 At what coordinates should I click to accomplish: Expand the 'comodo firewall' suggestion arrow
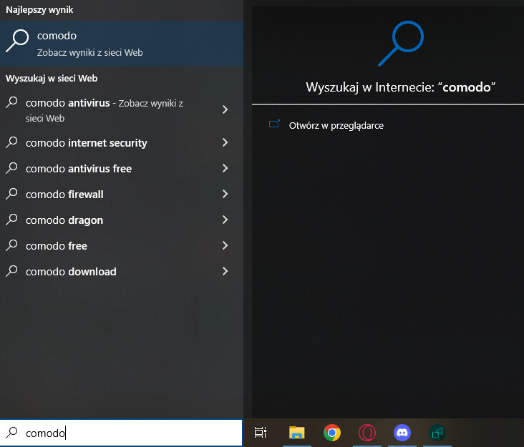(225, 194)
